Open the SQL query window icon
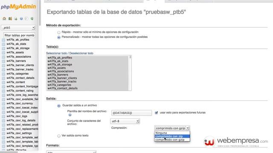The image size is (273, 153). pyautogui.click(x=16, y=19)
